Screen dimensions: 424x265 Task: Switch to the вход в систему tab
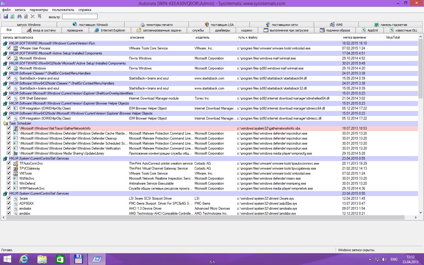tap(41, 30)
